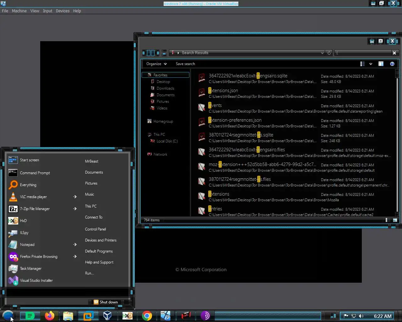Click the 7-Zip icon in taskbar

[166, 316]
